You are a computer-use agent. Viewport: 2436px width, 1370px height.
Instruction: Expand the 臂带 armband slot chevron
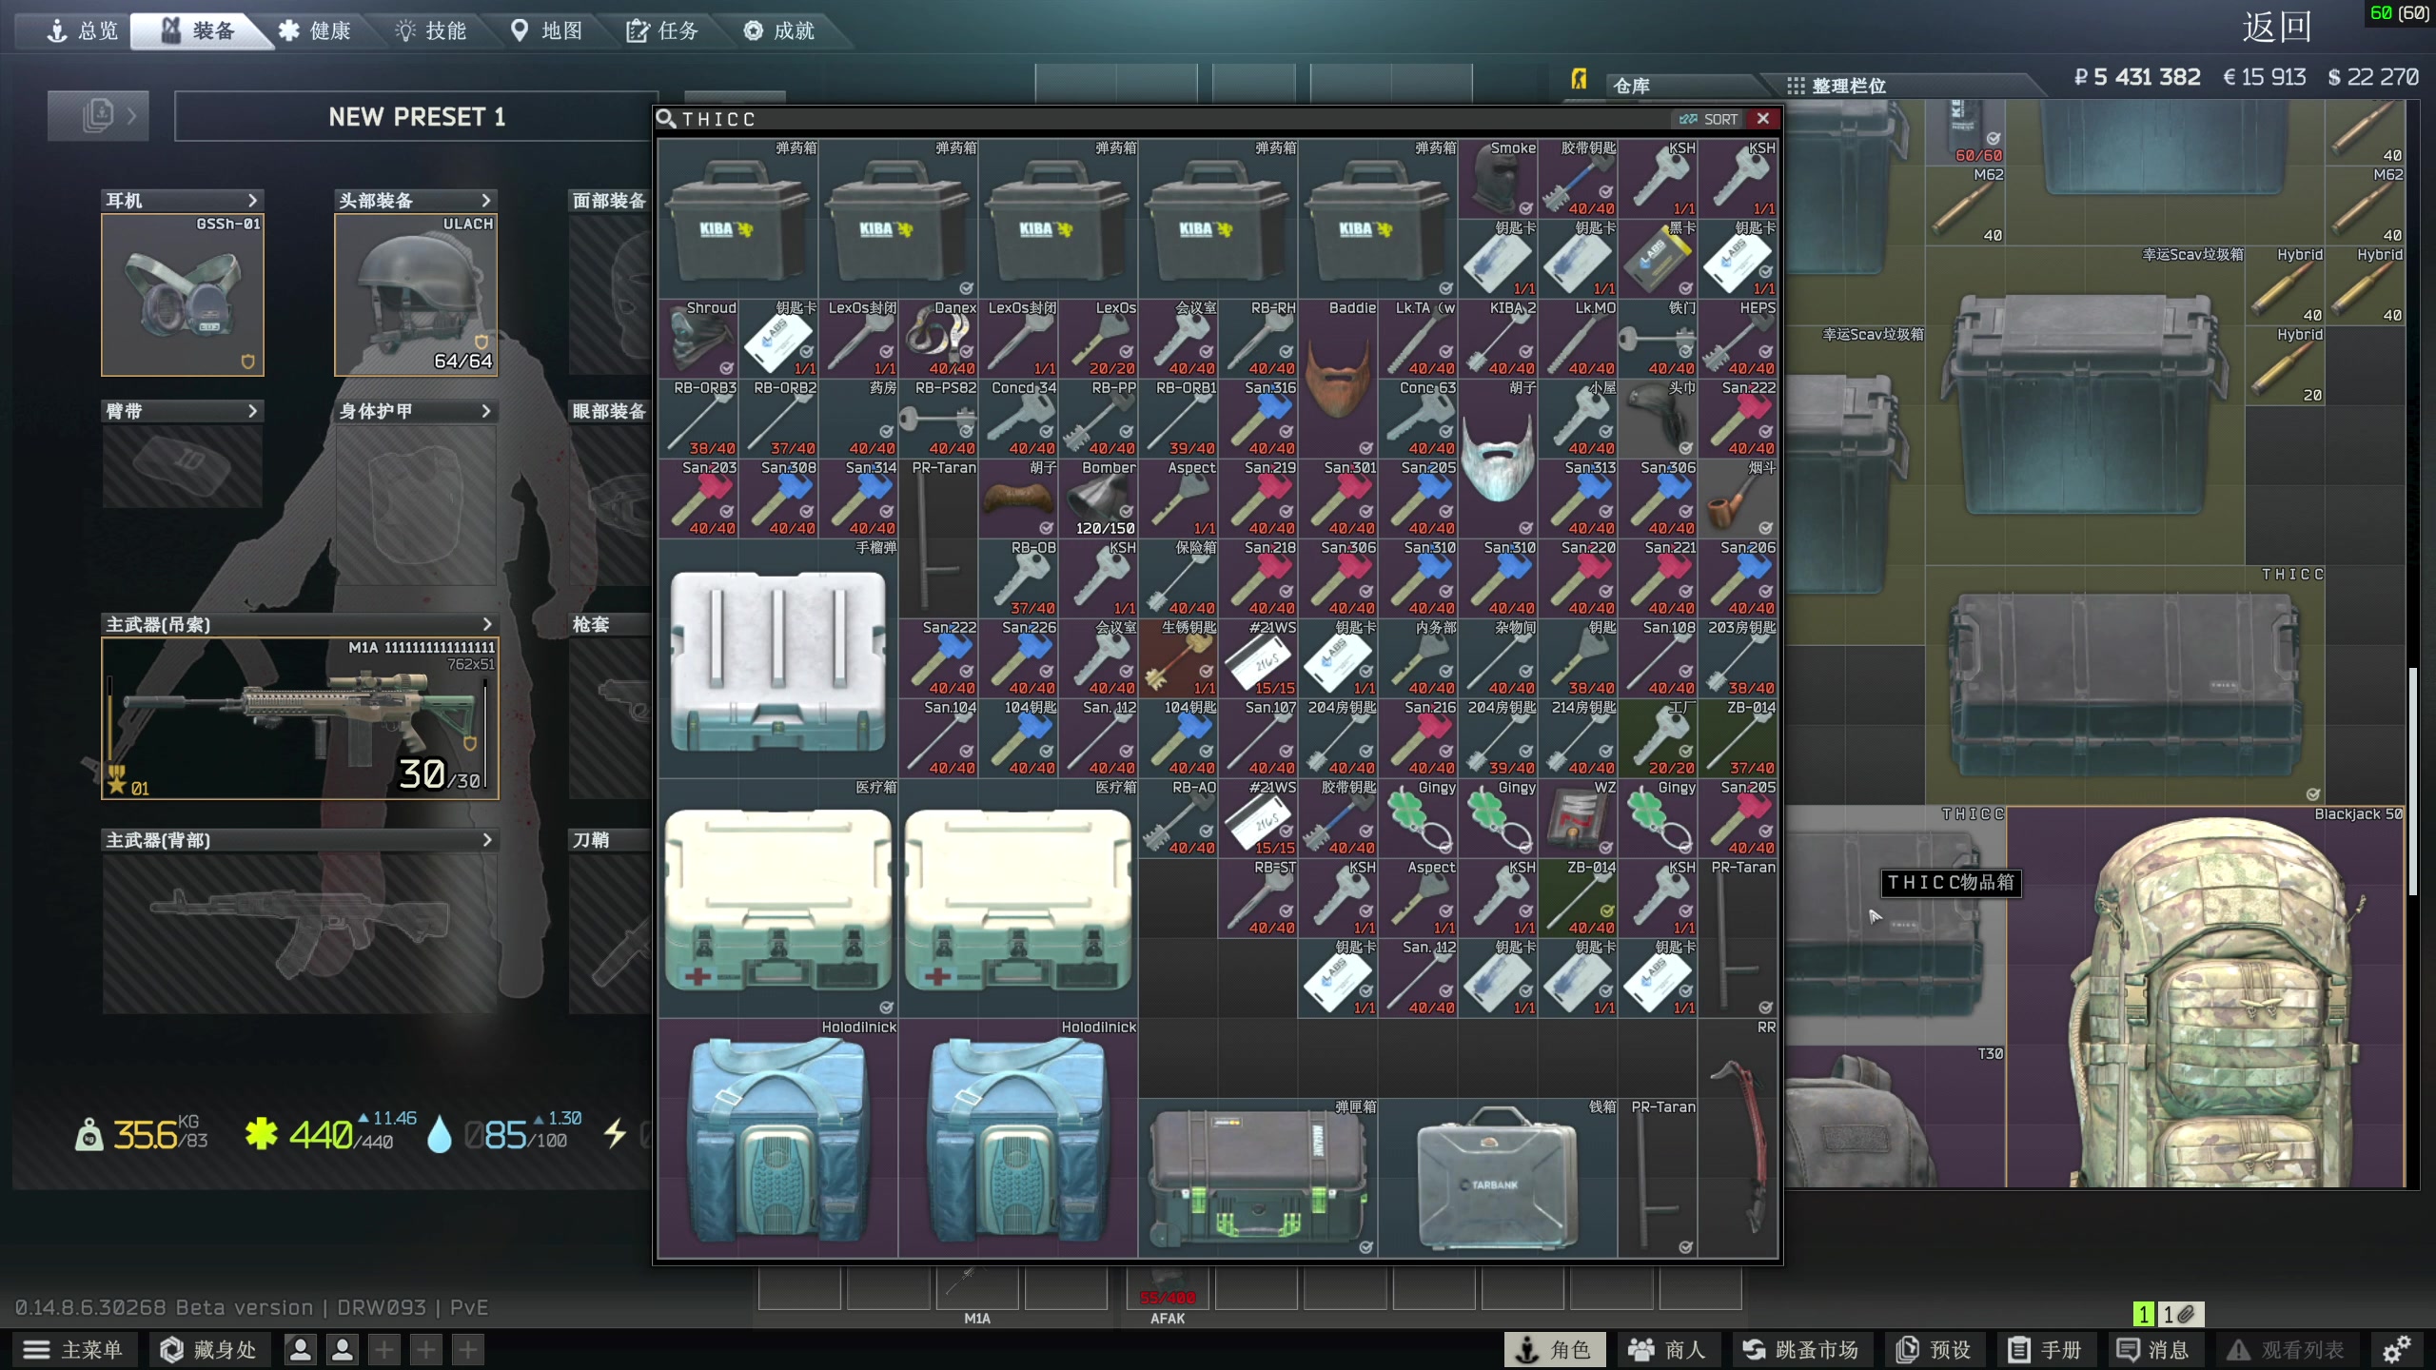point(252,411)
